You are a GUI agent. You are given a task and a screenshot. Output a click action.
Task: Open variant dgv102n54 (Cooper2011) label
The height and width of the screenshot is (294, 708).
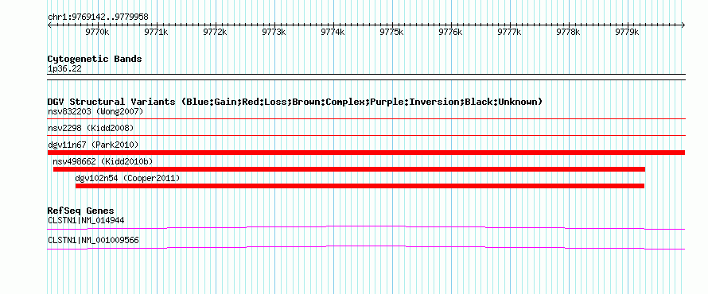tap(127, 179)
